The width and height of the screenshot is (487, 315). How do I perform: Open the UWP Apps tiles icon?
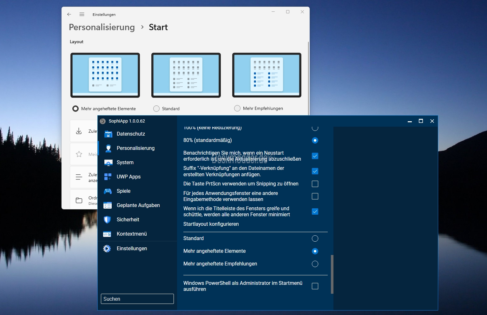(x=108, y=177)
